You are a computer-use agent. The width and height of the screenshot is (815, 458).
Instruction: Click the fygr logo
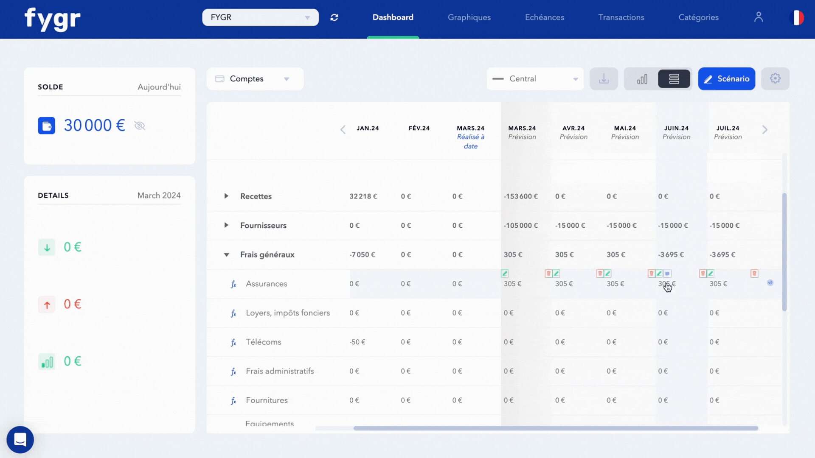point(52,20)
